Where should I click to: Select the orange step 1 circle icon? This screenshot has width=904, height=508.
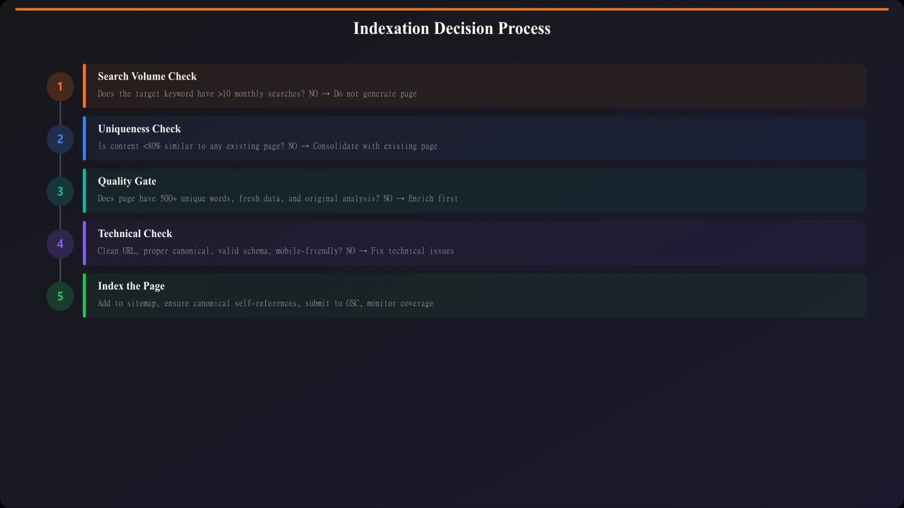point(59,86)
